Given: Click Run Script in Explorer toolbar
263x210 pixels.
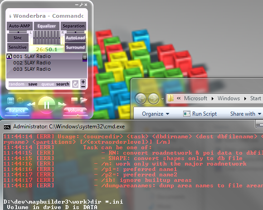Looking at the screenshot, I should coord(200,114).
